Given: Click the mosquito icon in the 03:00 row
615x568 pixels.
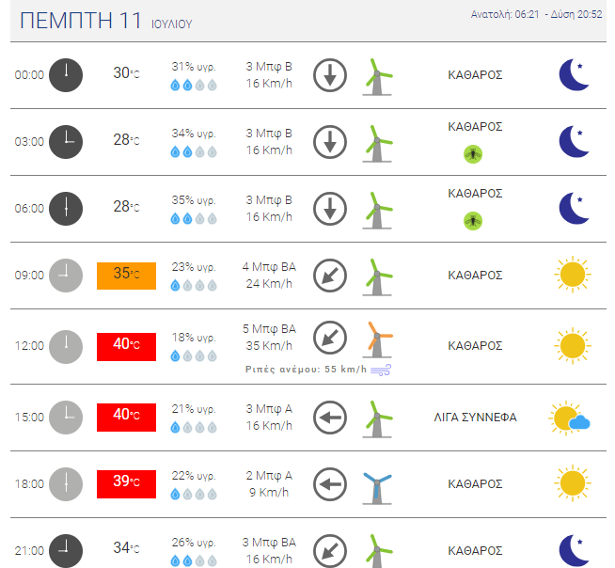Looking at the screenshot, I should (473, 154).
